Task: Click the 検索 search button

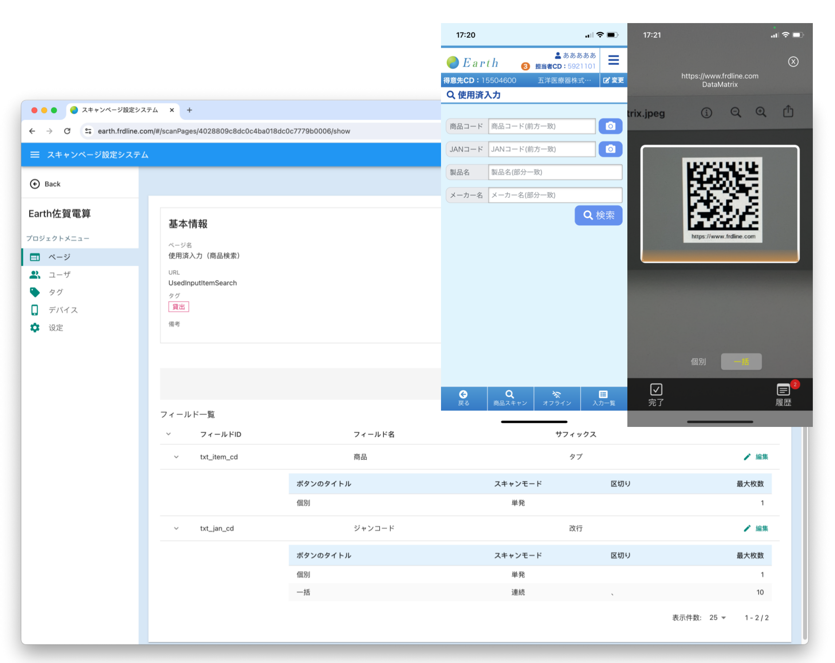Action: coord(599,215)
